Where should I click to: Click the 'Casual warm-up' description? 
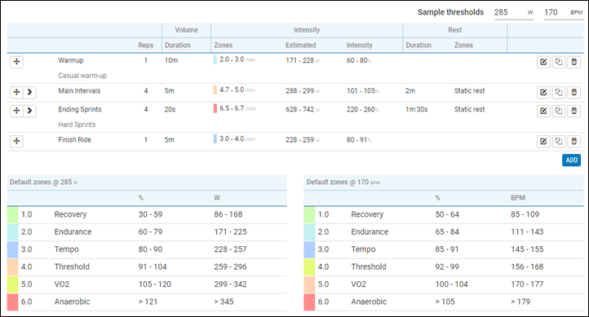click(82, 76)
